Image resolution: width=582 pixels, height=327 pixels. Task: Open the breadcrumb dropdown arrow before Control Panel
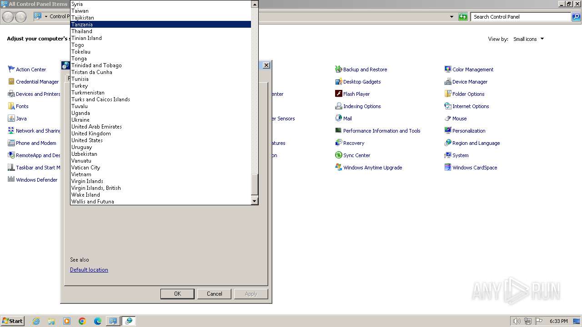tap(46, 17)
